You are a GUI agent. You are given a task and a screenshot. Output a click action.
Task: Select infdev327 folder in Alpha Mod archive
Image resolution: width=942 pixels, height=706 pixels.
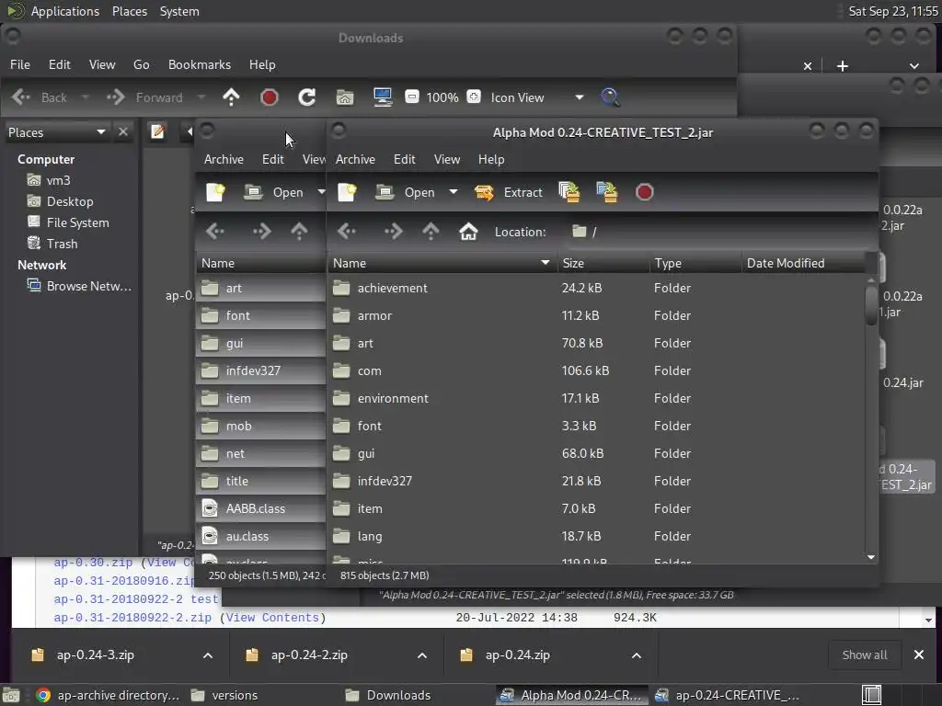tap(596, 481)
